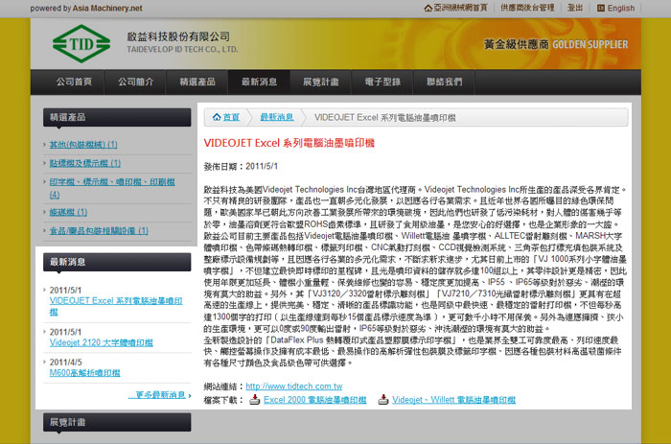
Task: Open M600高解析噴印機 news link
Action: [84, 373]
